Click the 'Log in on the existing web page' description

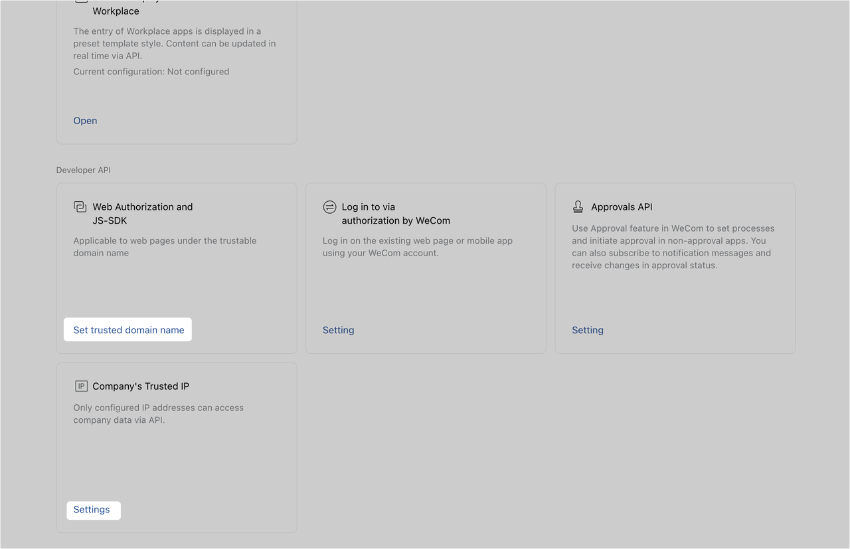point(417,246)
